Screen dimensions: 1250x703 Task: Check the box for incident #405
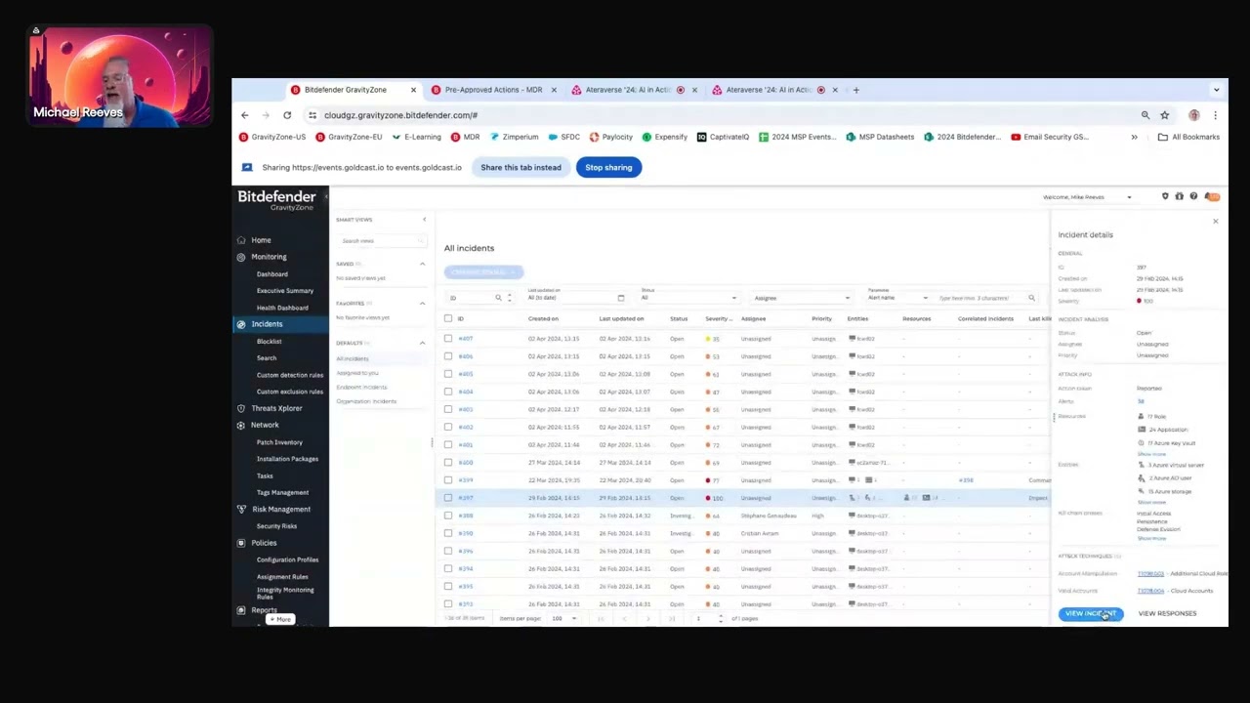(x=448, y=374)
